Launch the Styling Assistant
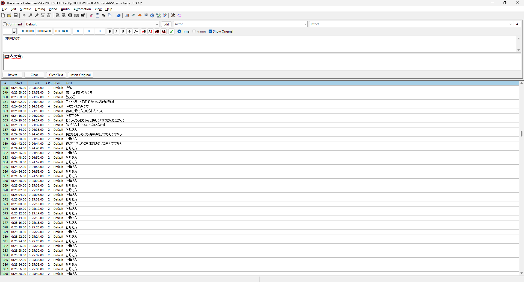 tap(133, 15)
